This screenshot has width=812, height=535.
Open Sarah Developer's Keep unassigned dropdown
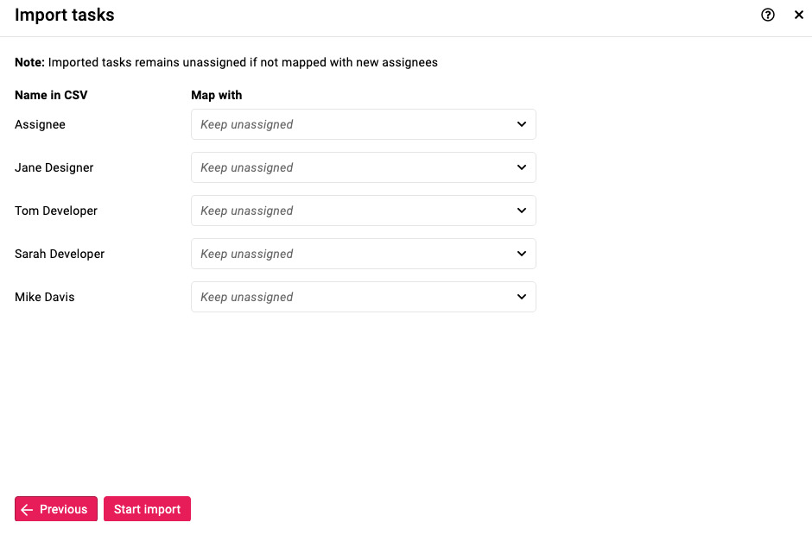coord(363,254)
